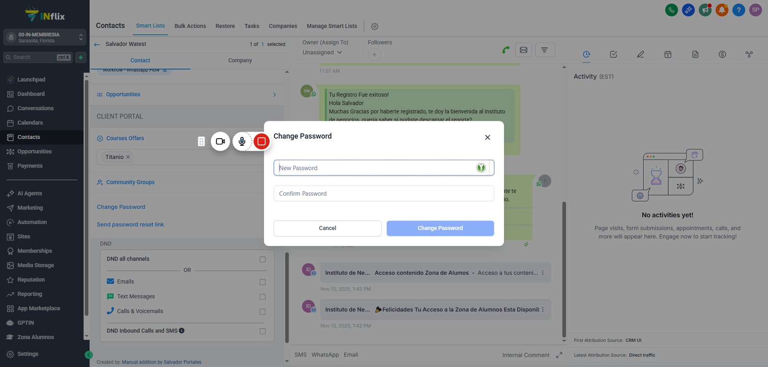Viewport: 768px width, 367px height.
Task: Expand the Opportunities section chevron
Action: pyautogui.click(x=275, y=95)
